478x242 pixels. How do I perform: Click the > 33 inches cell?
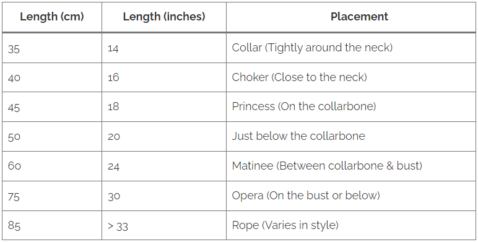tap(164, 225)
